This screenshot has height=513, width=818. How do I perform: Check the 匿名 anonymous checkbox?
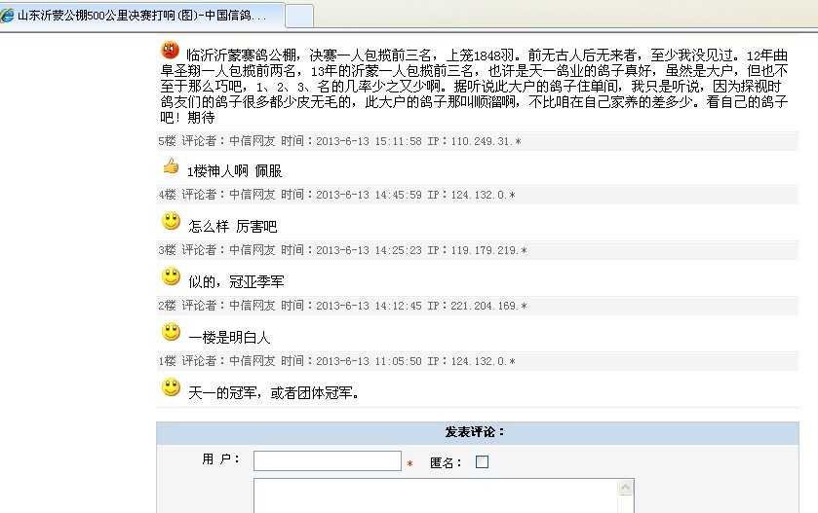click(x=482, y=462)
